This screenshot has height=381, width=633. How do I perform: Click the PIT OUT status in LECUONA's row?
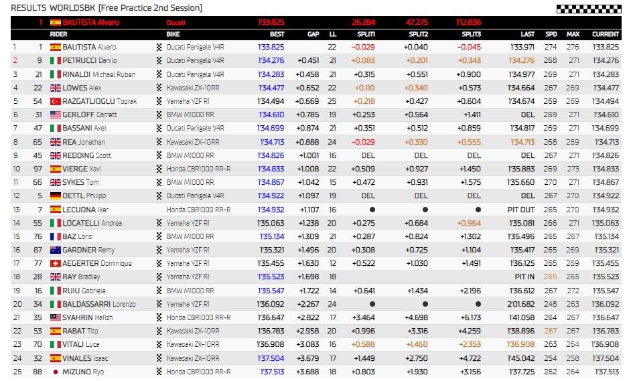(x=521, y=210)
